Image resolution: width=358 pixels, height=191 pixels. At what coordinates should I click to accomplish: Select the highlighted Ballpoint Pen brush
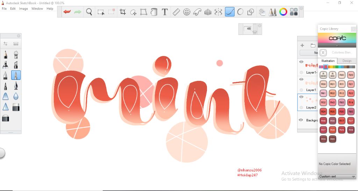[x=16, y=75]
